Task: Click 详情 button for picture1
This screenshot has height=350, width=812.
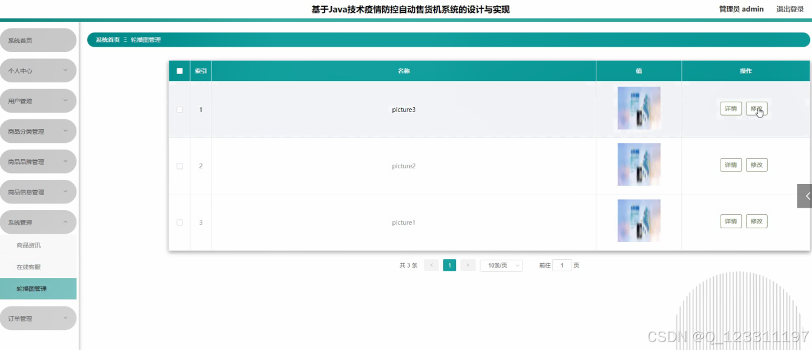Action: click(731, 221)
